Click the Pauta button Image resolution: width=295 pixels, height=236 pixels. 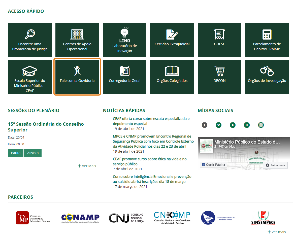tap(16, 153)
